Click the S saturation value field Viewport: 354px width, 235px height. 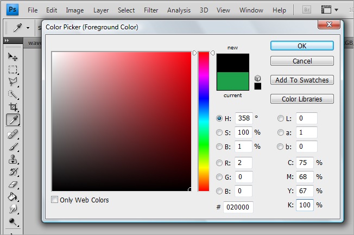tap(243, 132)
